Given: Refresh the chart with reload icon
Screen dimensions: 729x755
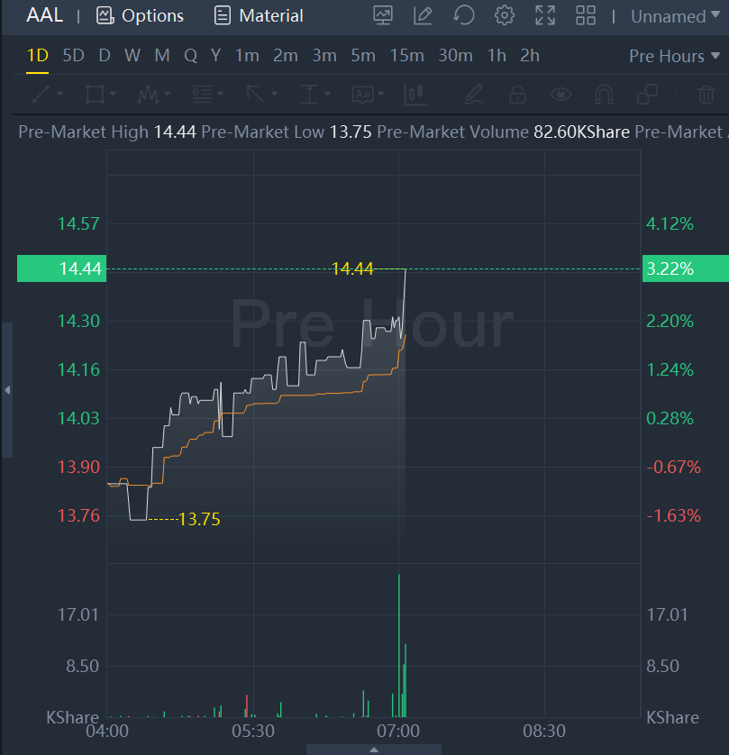Looking at the screenshot, I should point(463,15).
